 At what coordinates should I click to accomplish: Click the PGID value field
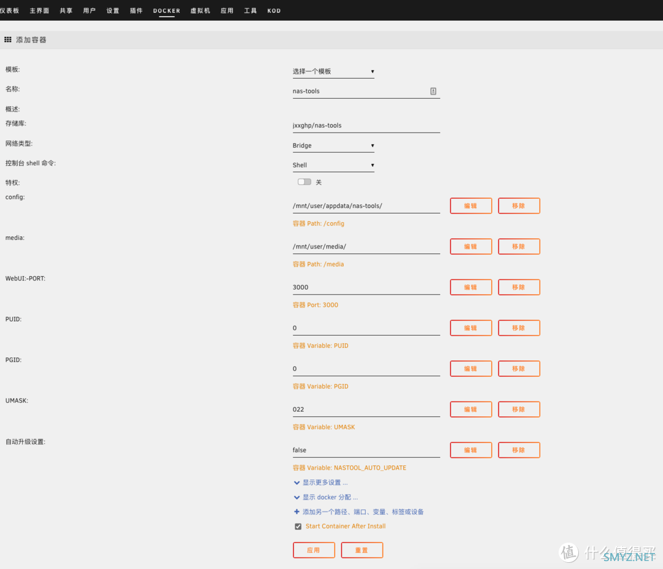coord(366,369)
